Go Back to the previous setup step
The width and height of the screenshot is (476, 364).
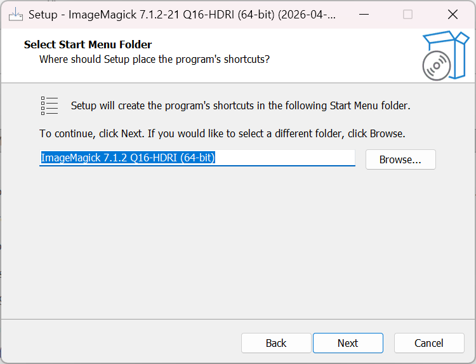[x=276, y=343]
